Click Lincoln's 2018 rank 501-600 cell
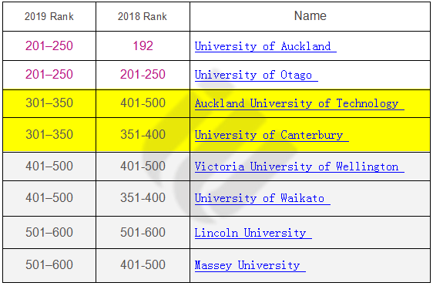433x286 pixels. tap(143, 232)
